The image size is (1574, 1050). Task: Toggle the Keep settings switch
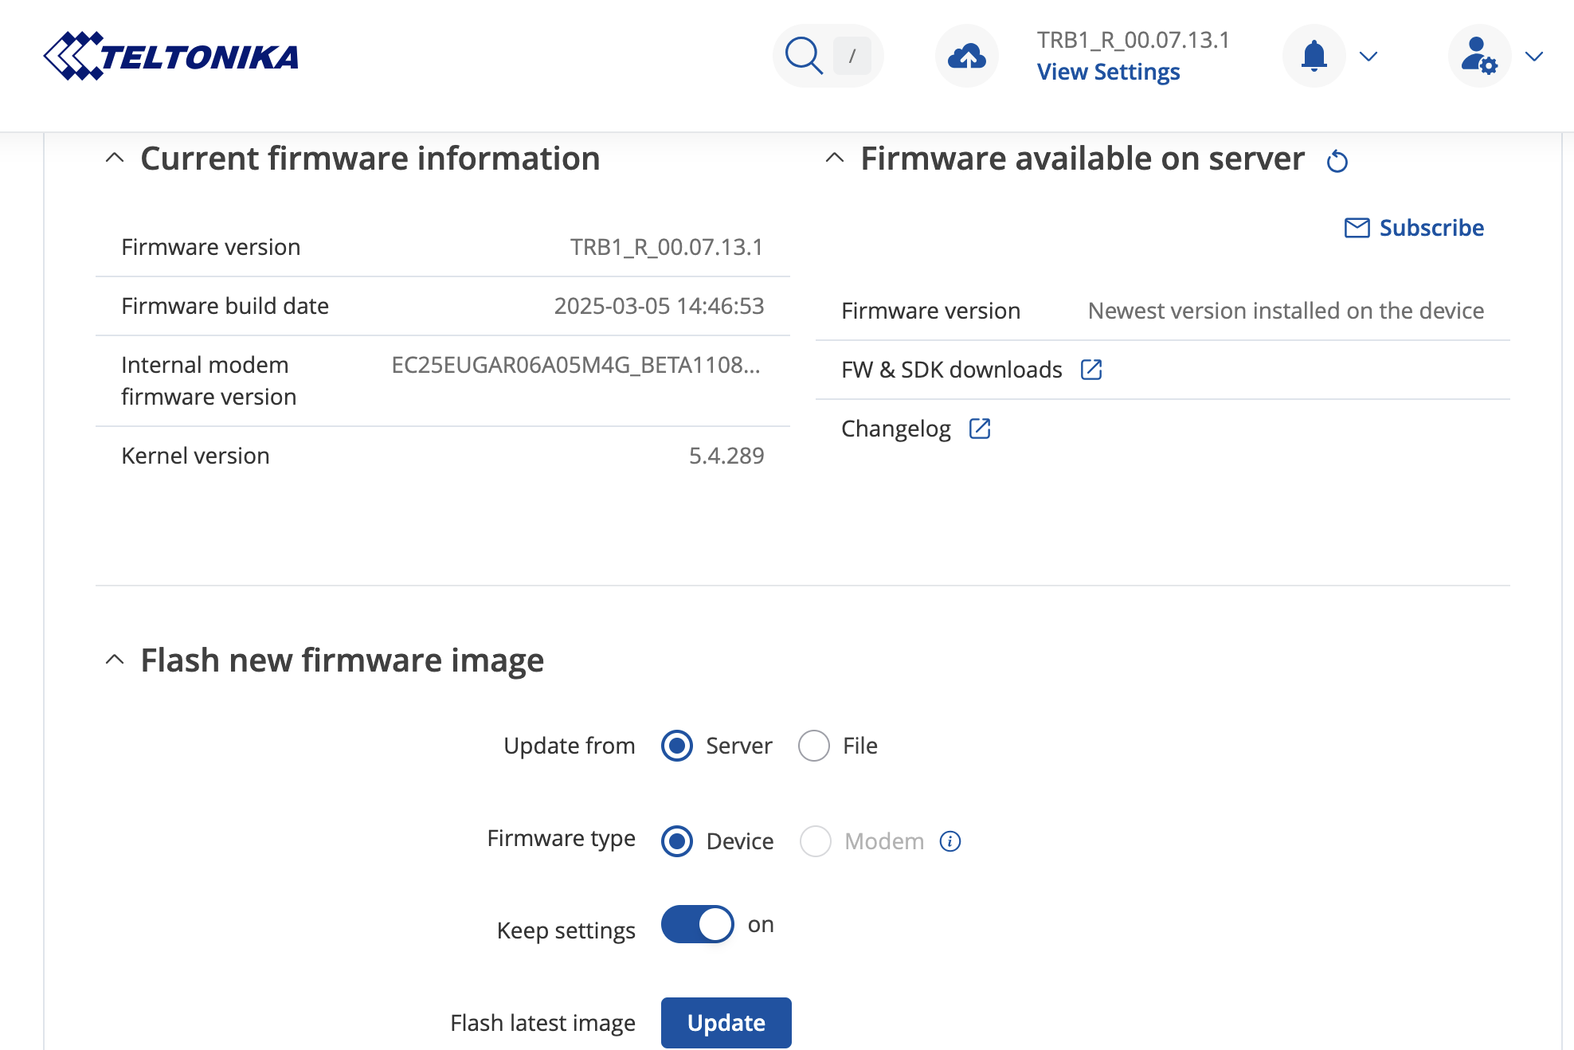point(698,924)
